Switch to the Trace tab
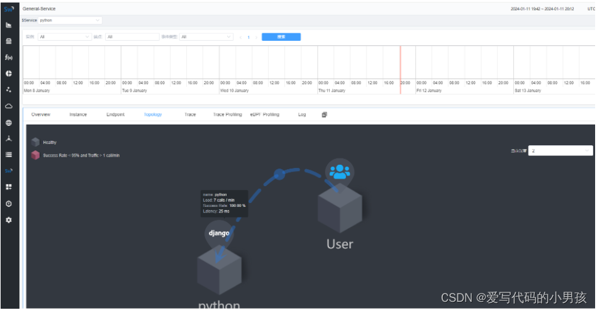The height and width of the screenshot is (310, 597). pos(190,114)
